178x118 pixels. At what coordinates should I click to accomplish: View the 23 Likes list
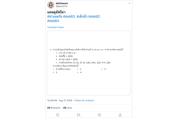click(x=68, y=108)
